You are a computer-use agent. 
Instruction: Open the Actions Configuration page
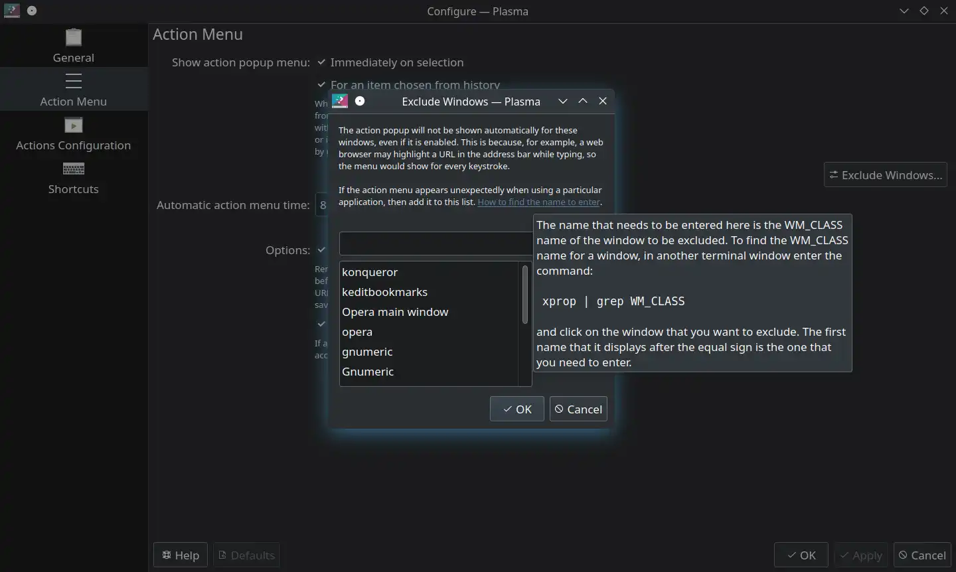(x=73, y=133)
